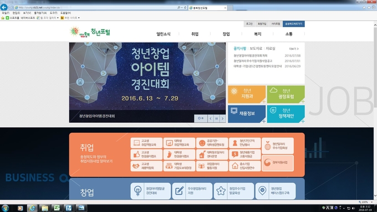Viewport: 377px width, 212px height.
Task: Open the lightbulb startup idea contest tile
Action: 151,191
